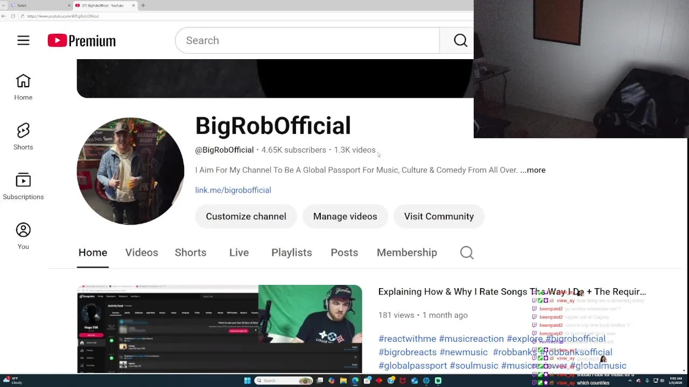Viewport: 689px width, 387px height.
Task: Open the You section in sidebar
Action: point(23,236)
